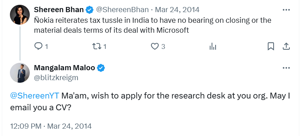The image size is (307, 136).
Task: Open Mangalam Maloo's profile name
Action: [64, 68]
